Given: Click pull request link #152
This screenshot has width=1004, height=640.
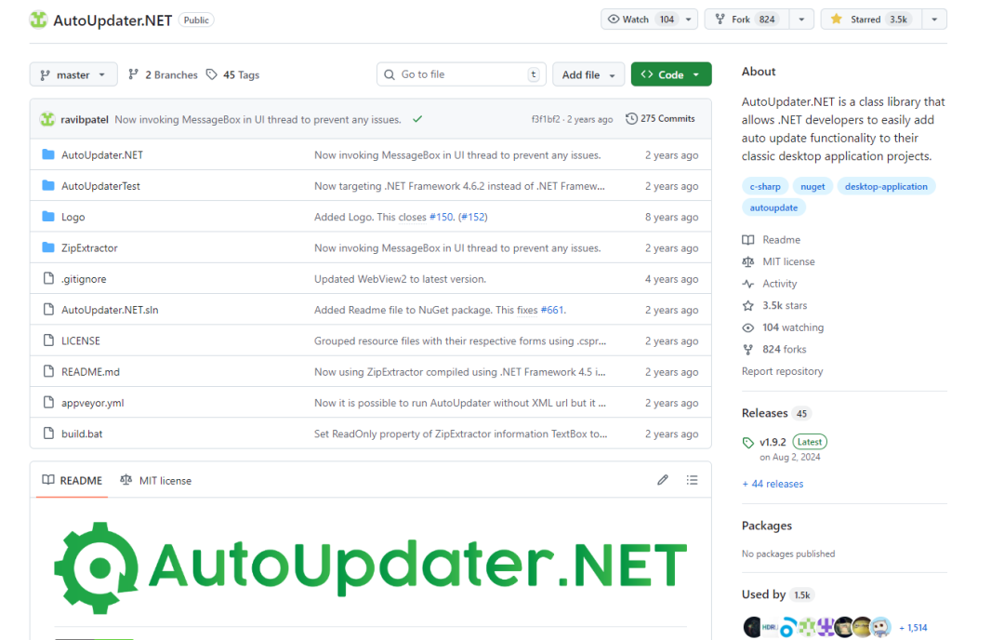Looking at the screenshot, I should click(473, 217).
